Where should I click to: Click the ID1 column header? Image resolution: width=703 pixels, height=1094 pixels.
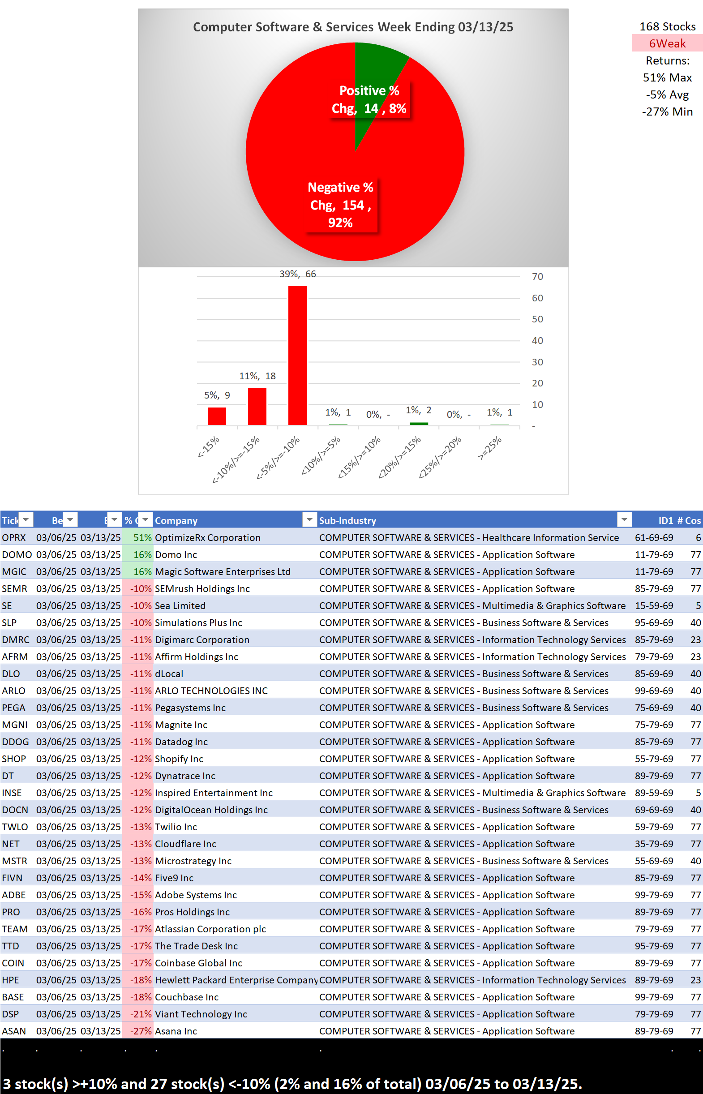tap(665, 520)
